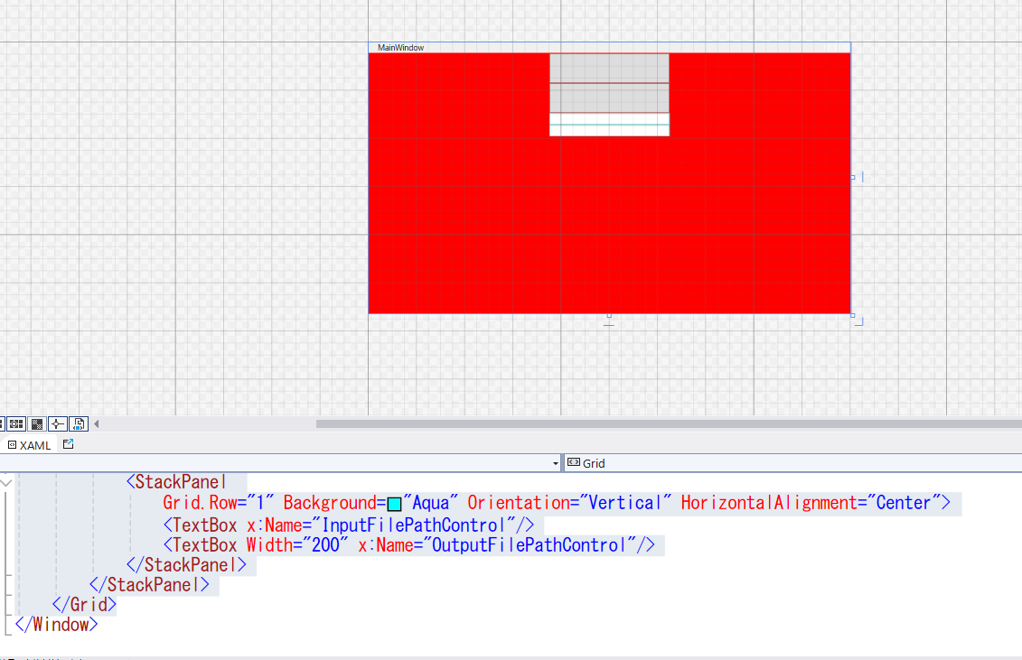Click the closing </Window> tag
This screenshot has width=1022, height=660.
56,625
